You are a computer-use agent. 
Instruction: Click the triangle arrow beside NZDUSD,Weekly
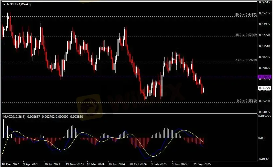4,4
